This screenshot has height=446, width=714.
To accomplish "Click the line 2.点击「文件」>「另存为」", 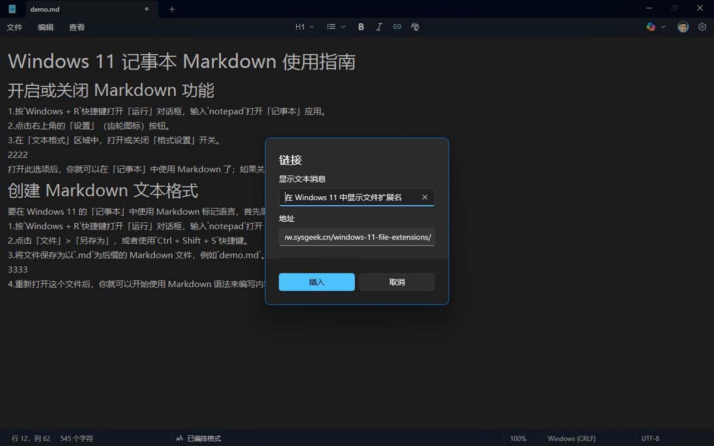I will (x=129, y=241).
